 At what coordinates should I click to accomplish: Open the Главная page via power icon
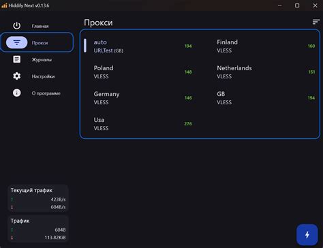[16, 26]
